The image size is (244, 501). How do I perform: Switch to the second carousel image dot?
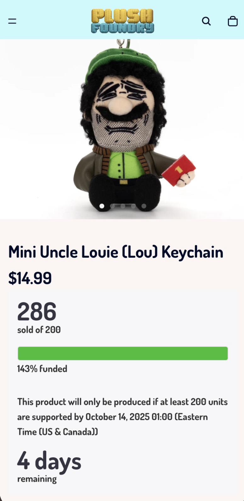(x=112, y=206)
